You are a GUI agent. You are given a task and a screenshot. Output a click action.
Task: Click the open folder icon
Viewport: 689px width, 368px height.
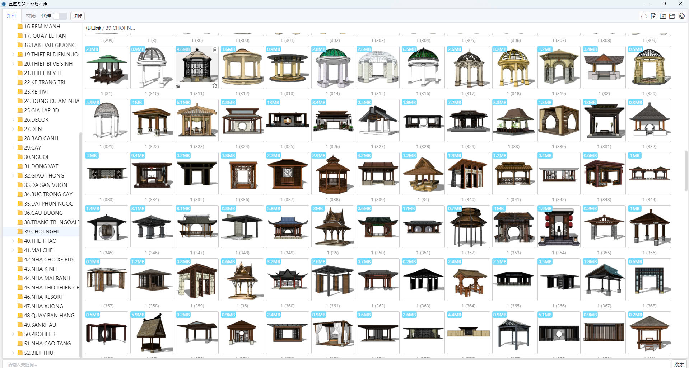[672, 16]
